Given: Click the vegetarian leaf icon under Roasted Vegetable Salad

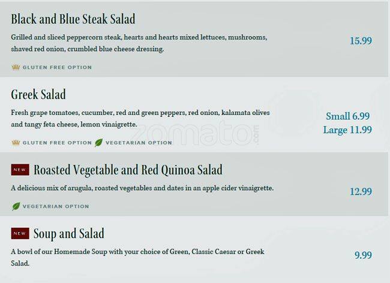Looking at the screenshot, I should pos(16,206).
